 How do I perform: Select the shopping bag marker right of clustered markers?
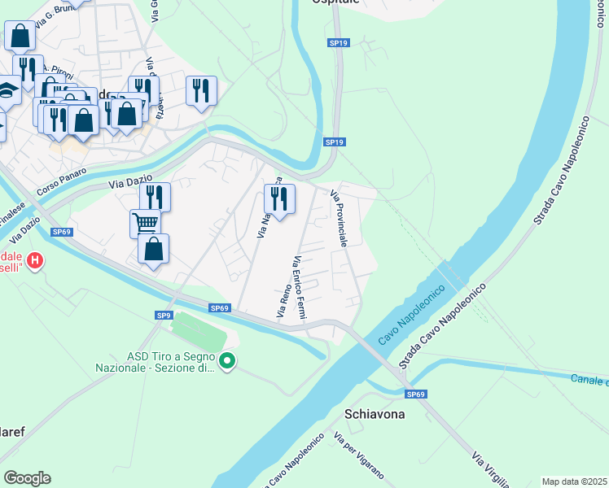click(x=127, y=114)
